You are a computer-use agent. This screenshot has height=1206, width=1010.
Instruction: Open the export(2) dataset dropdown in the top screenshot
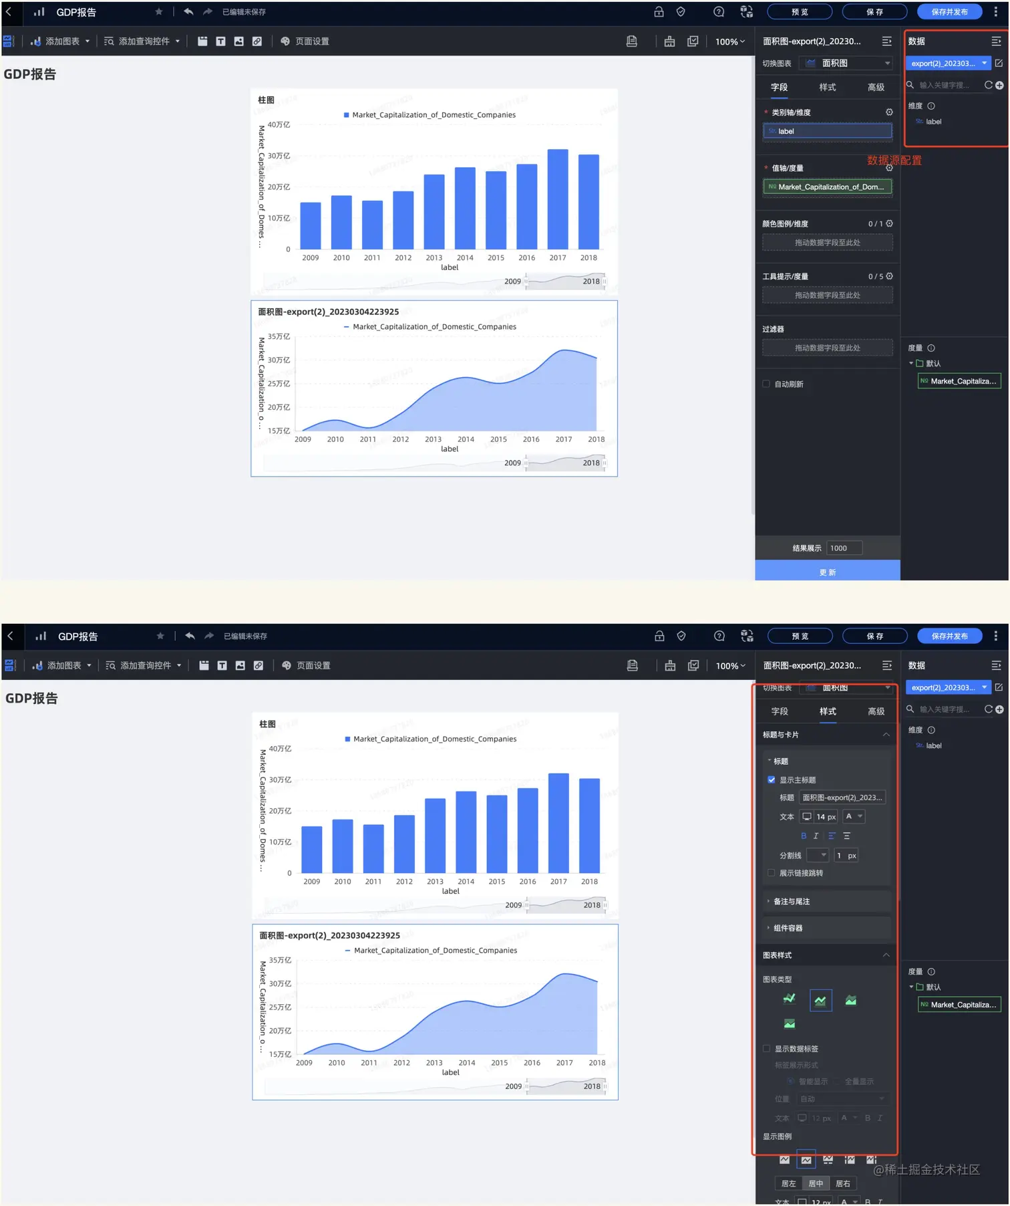click(x=949, y=63)
